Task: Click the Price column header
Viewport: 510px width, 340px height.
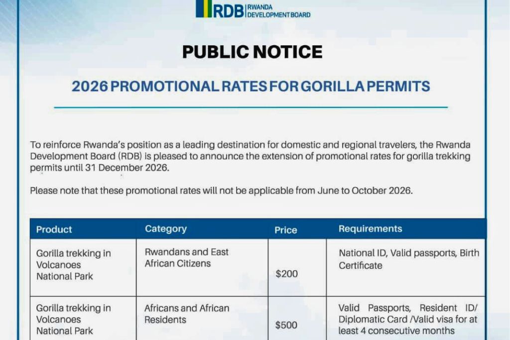Action: (x=286, y=230)
